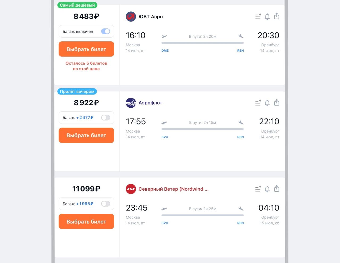Share the Аэрофлот flight ticket

[277, 102]
